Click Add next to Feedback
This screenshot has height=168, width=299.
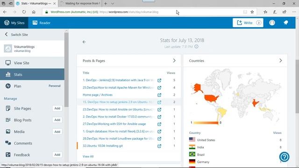coord(57,154)
